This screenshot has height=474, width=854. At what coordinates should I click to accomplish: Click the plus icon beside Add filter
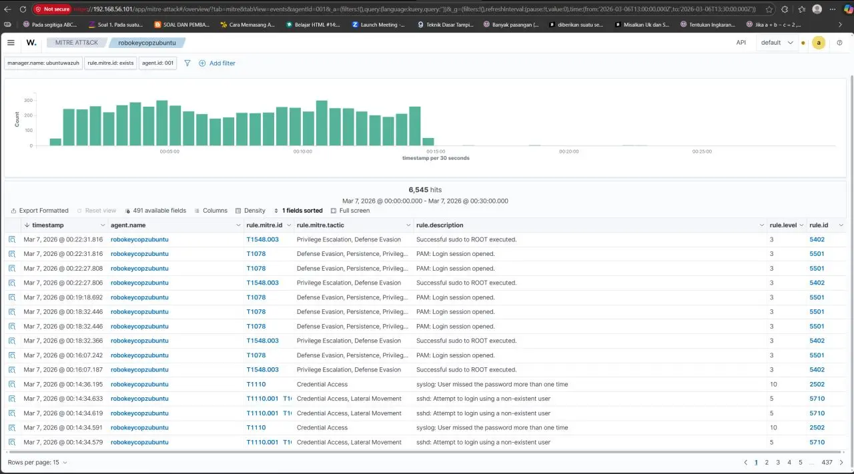tap(202, 63)
